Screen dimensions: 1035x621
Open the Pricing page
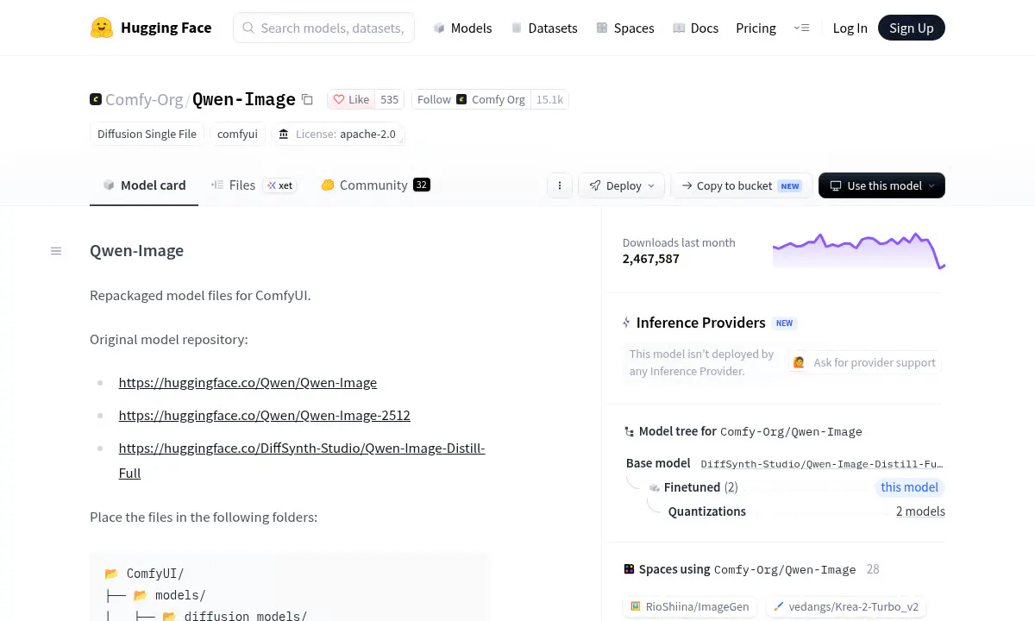point(756,28)
